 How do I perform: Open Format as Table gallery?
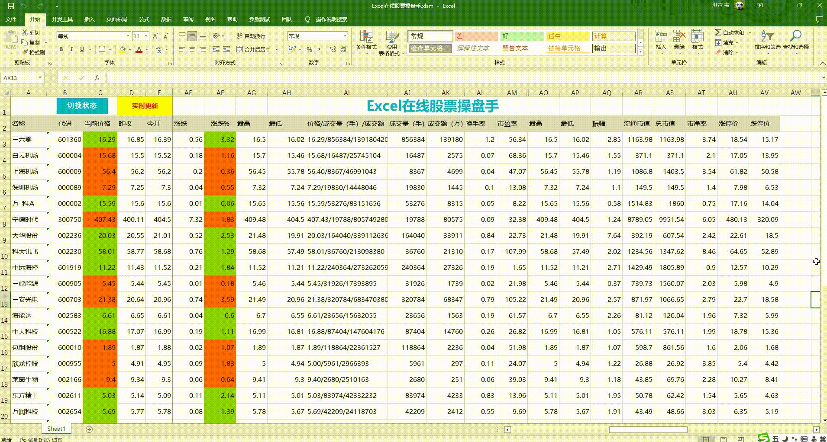pos(392,43)
